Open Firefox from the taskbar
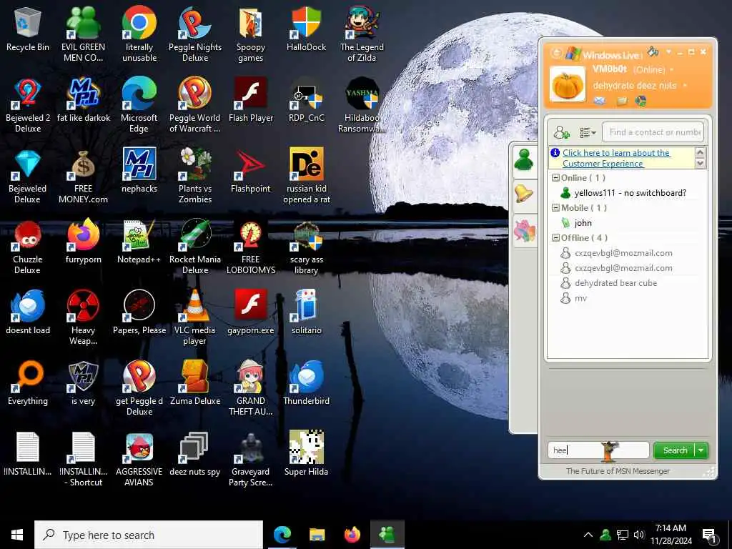The height and width of the screenshot is (549, 732). click(352, 535)
